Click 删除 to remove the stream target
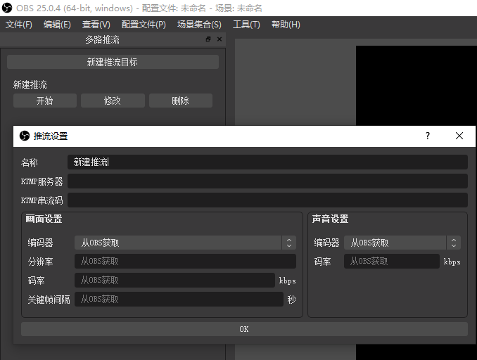This screenshot has width=477, height=360. click(181, 101)
